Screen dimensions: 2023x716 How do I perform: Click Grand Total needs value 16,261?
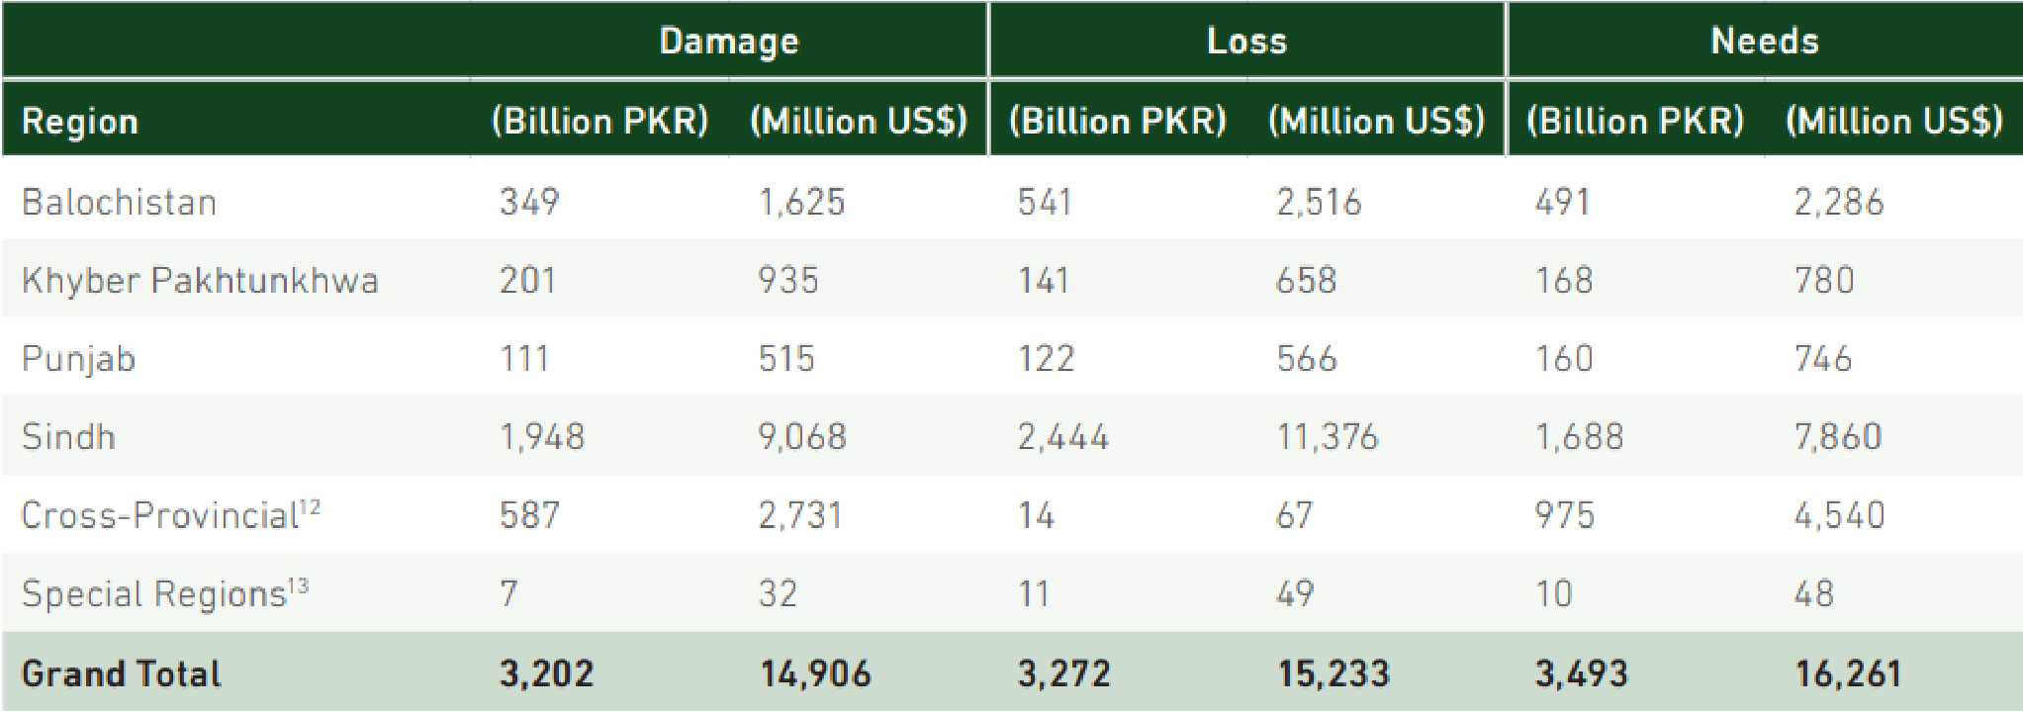click(1848, 673)
